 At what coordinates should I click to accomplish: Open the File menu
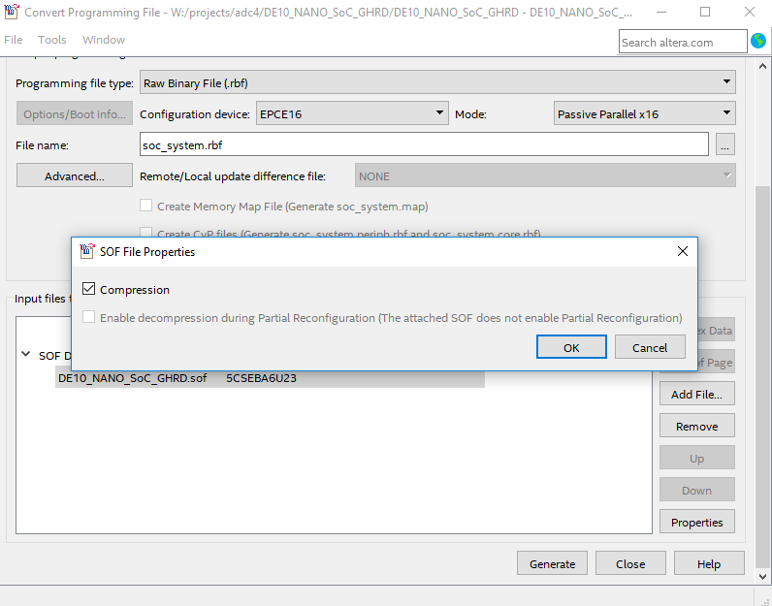(x=14, y=40)
